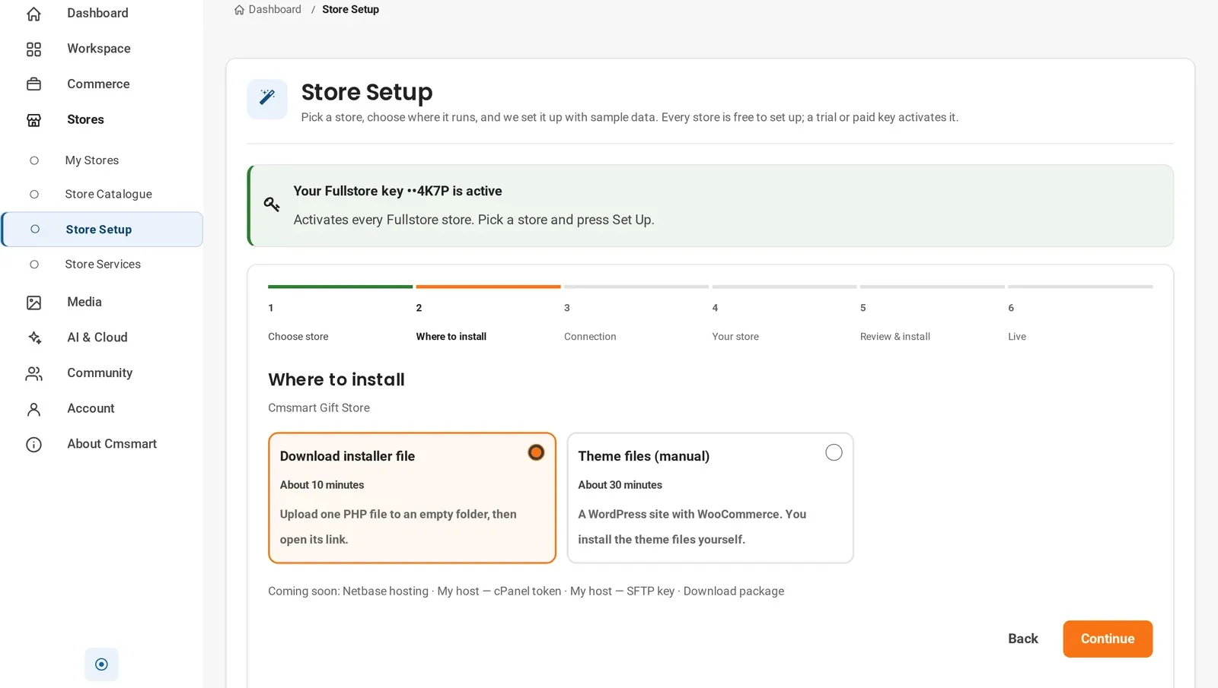Click the 'Where to install' section heading
This screenshot has height=688, width=1218.
(336, 380)
